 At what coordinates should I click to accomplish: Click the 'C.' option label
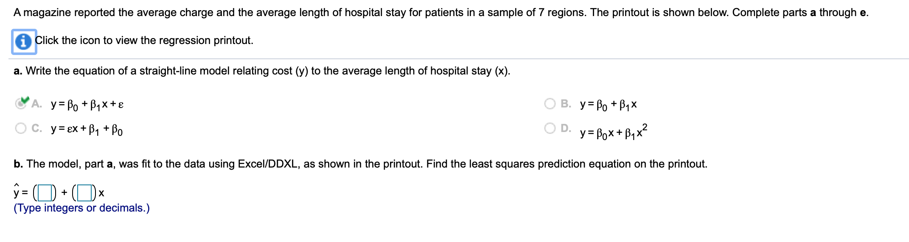[x=36, y=128]
